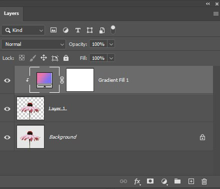Open the Normal blending mode dropdown
Screen dimensions: 220x189
pos(33,44)
